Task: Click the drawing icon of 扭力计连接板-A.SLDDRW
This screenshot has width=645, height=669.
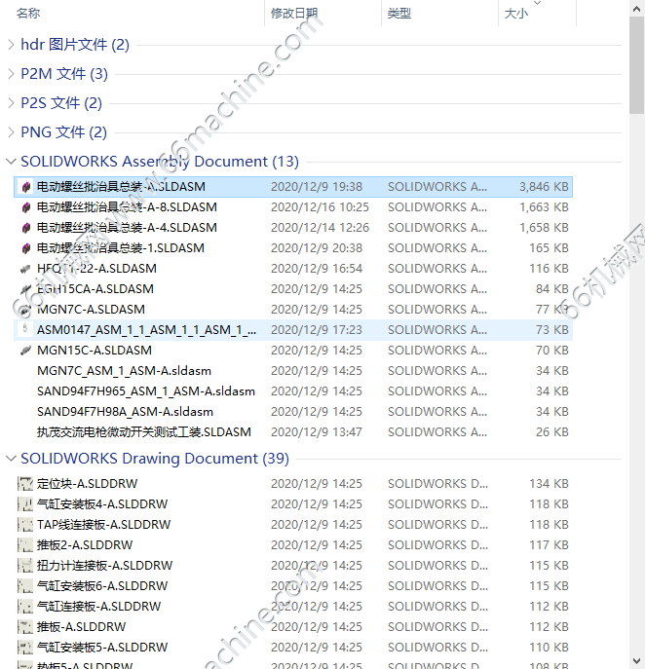Action: pos(24,566)
